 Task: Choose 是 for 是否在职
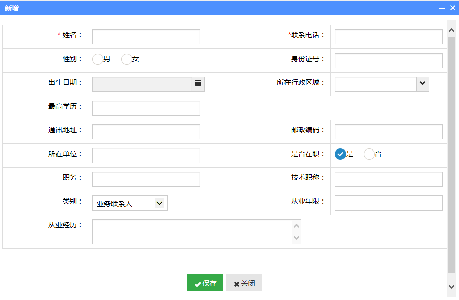(x=340, y=154)
